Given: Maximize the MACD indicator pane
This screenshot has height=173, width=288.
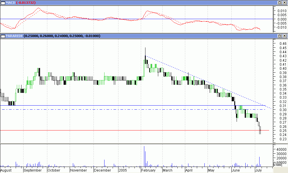Looking at the screenshot, I should pos(280,3).
